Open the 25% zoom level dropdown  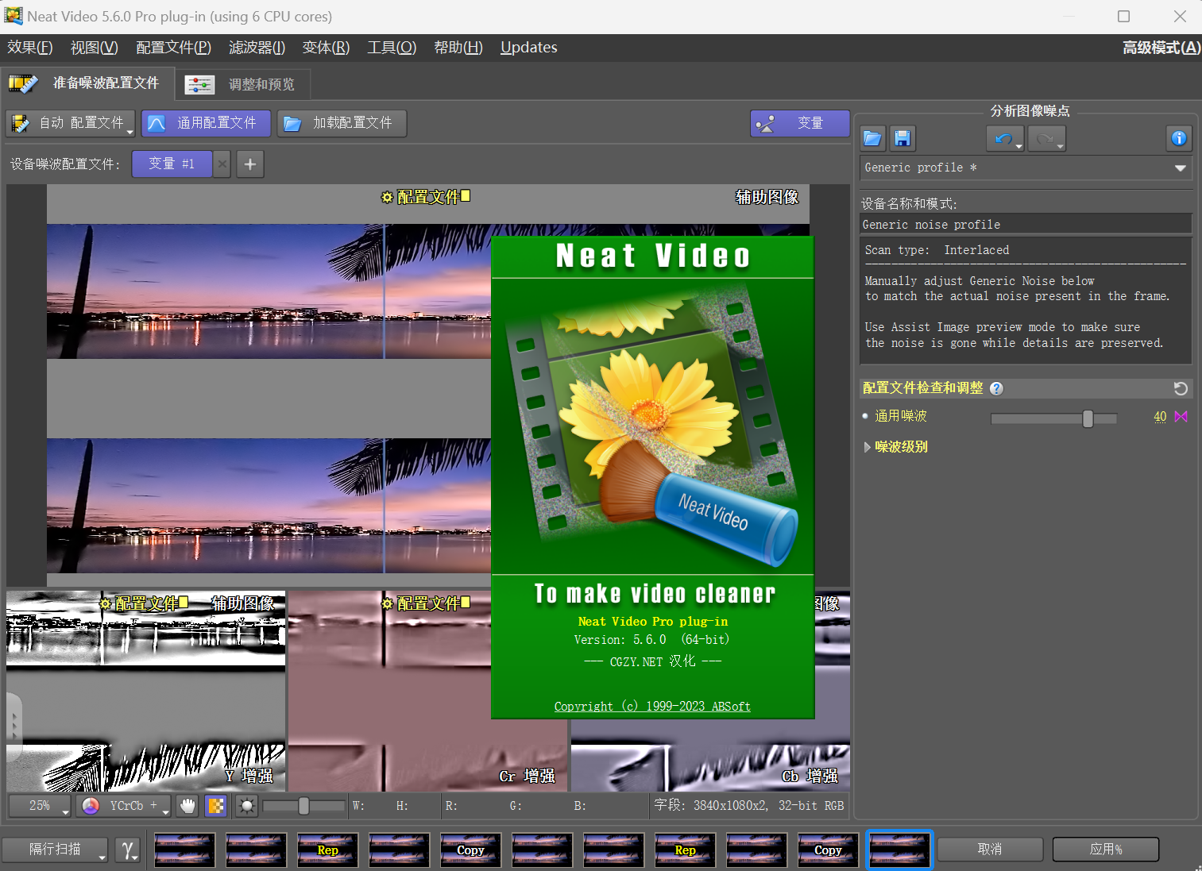pyautogui.click(x=40, y=806)
